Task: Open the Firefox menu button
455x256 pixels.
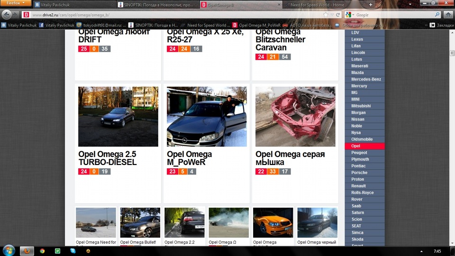Action: coord(15,3)
